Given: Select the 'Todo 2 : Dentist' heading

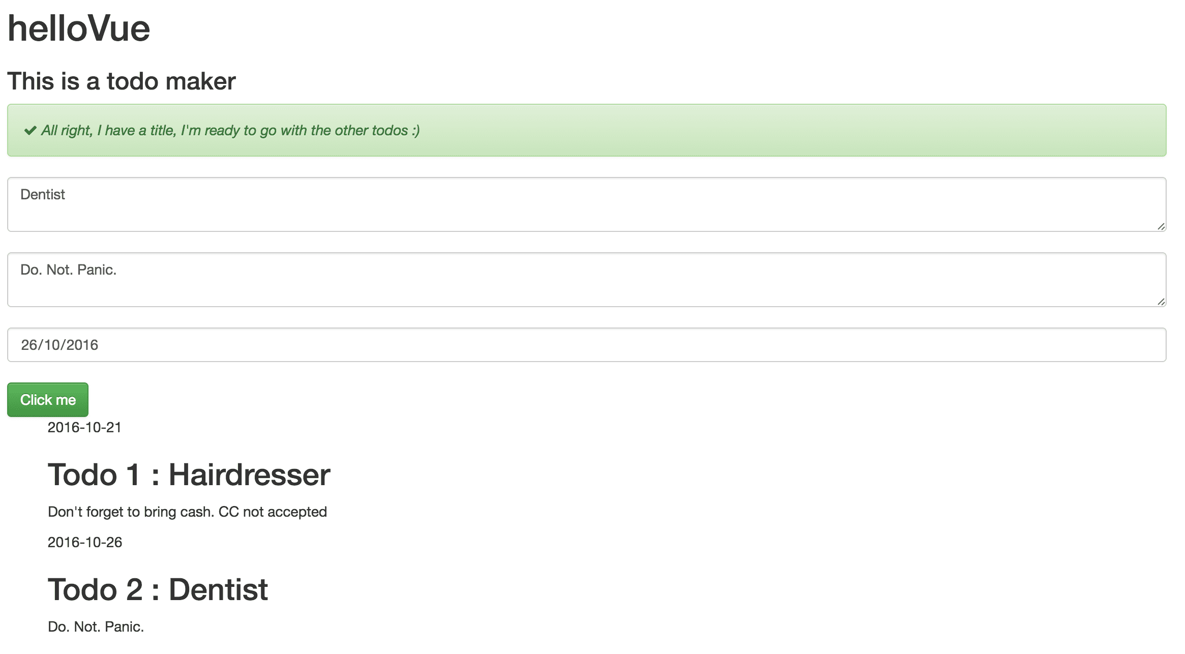Looking at the screenshot, I should tap(158, 590).
